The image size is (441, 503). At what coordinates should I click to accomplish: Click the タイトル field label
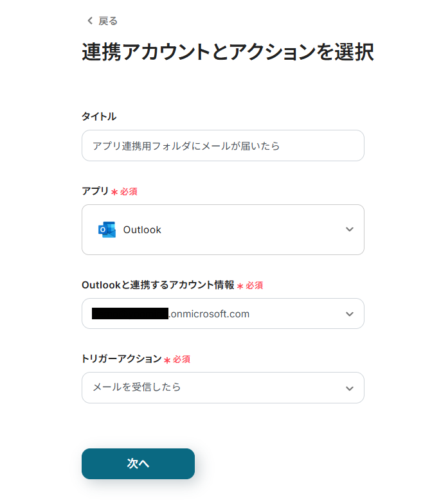(99, 116)
